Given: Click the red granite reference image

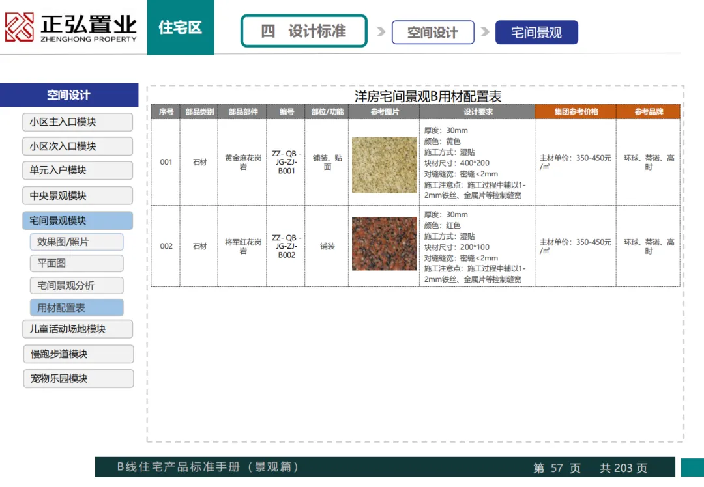Looking at the screenshot, I should (385, 244).
